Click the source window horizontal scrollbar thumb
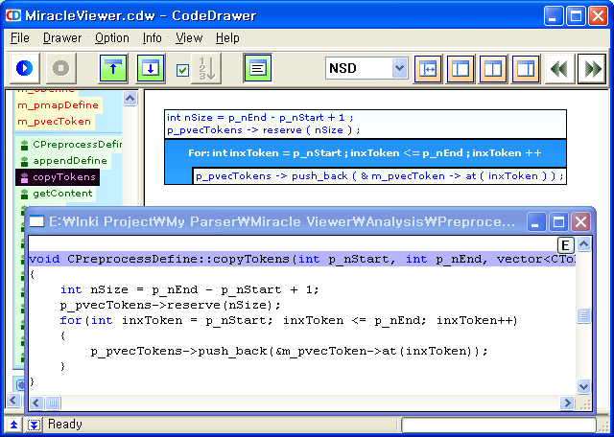The image size is (614, 437). coord(53,402)
